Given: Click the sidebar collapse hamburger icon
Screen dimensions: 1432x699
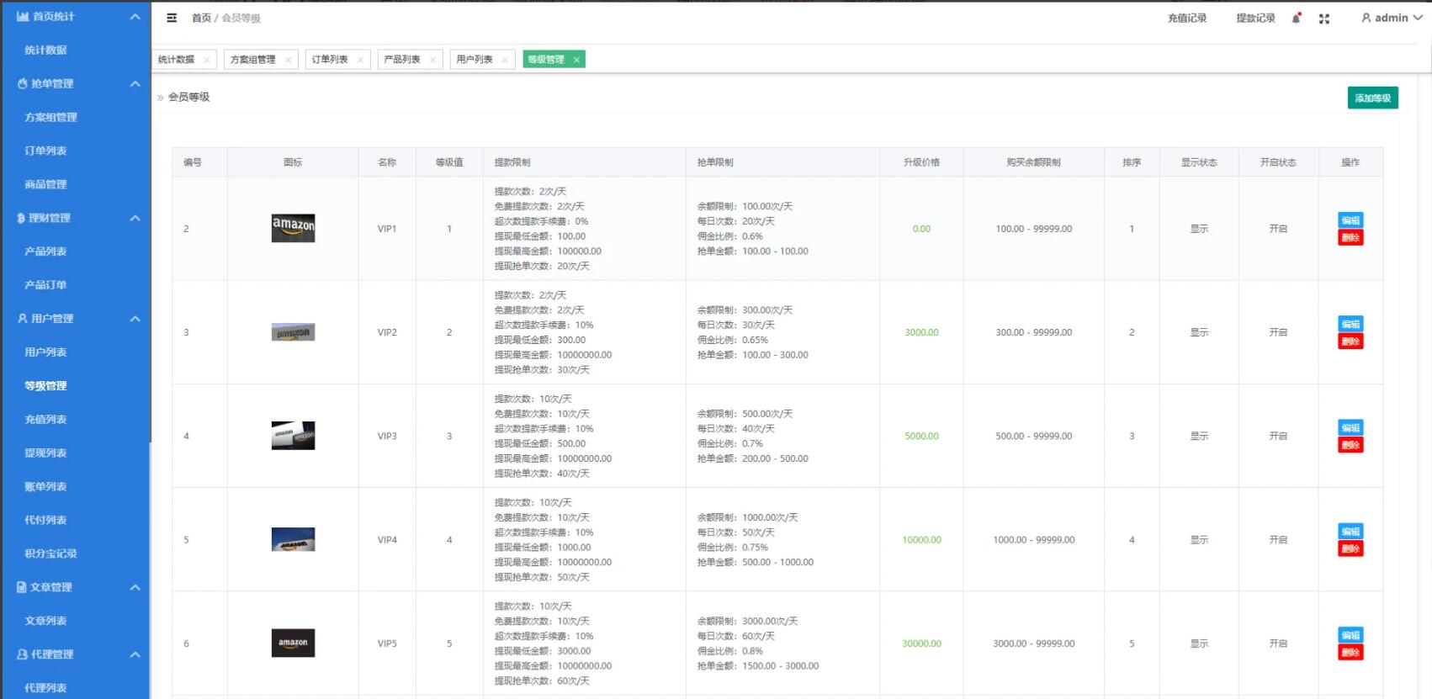Looking at the screenshot, I should [172, 18].
